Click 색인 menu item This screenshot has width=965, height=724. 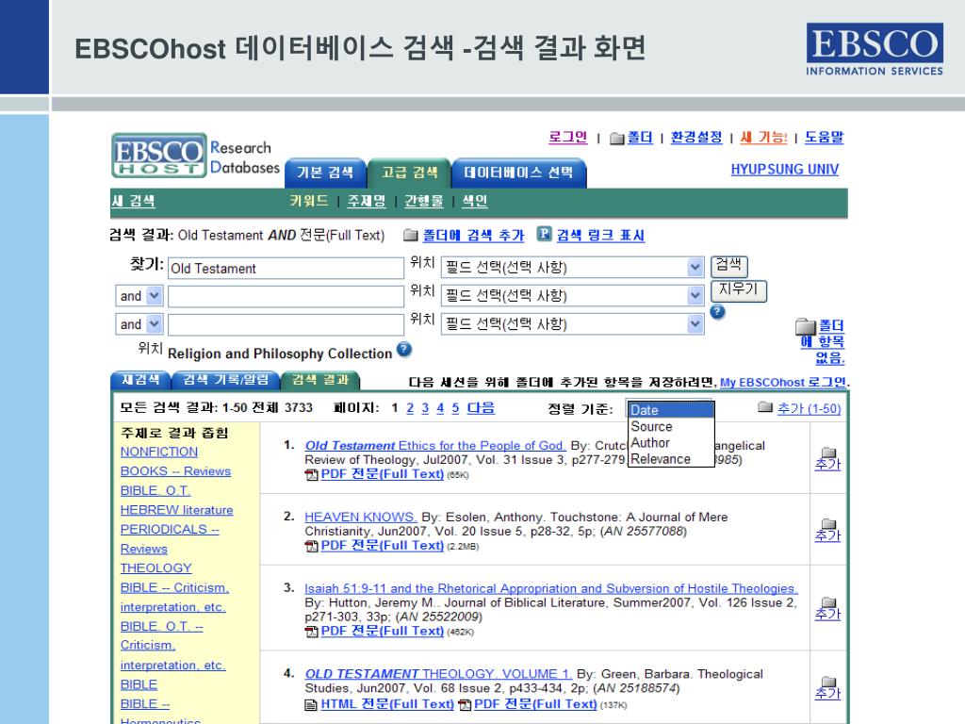(475, 202)
